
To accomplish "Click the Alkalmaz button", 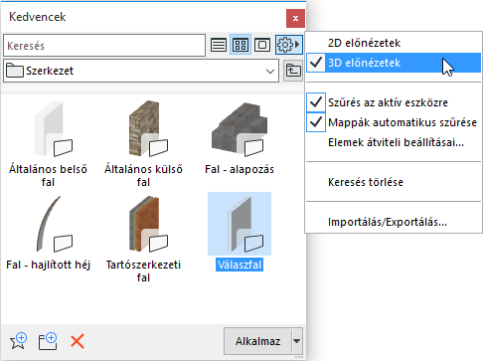I will click(x=257, y=341).
